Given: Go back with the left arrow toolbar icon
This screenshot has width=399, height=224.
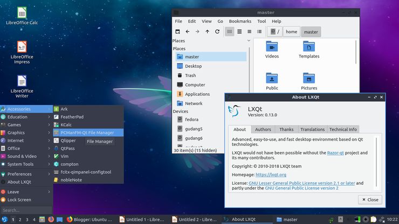Looking at the screenshot, I should pos(188,32).
